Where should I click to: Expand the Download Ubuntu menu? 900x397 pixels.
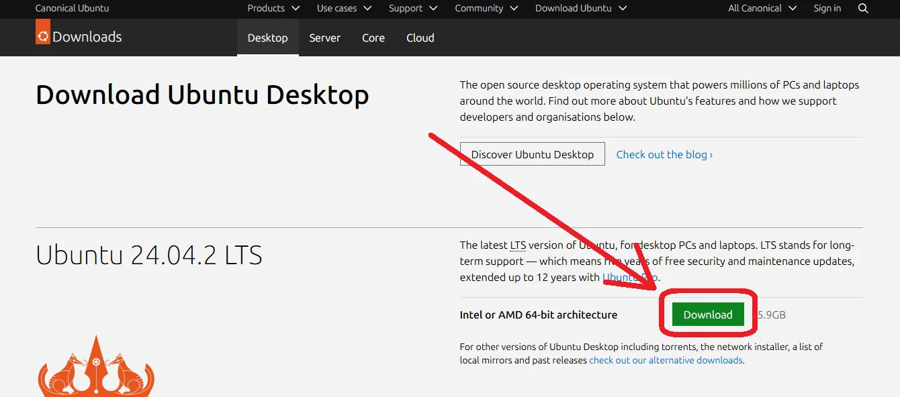pyautogui.click(x=580, y=9)
